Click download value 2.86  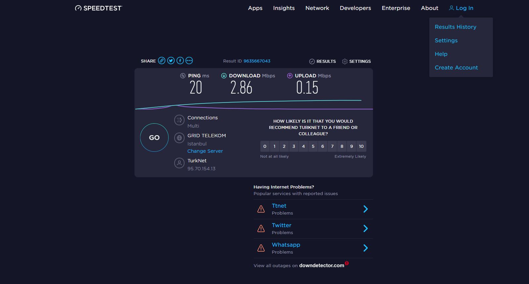point(241,88)
